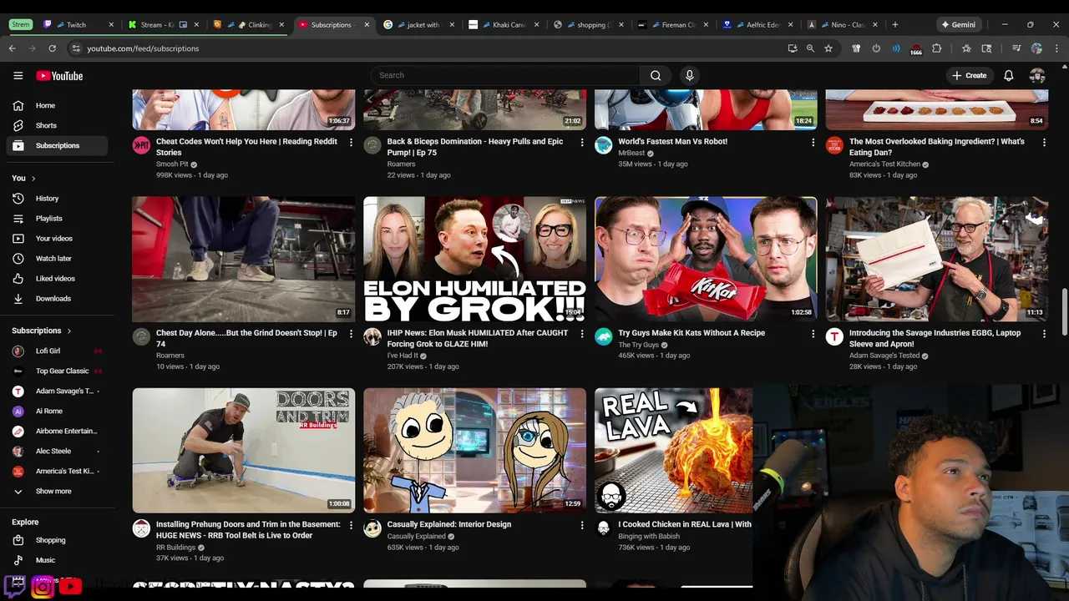Open options for Chest Day Alone video
The height and width of the screenshot is (601, 1069).
[x=351, y=334]
